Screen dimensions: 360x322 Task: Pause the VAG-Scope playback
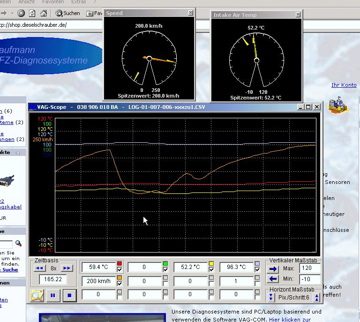pyautogui.click(x=53, y=295)
